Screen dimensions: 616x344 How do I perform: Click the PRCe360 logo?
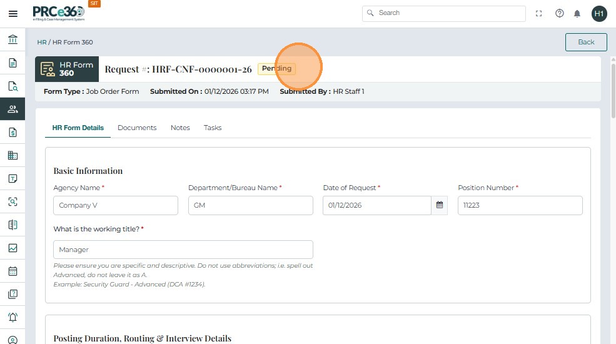[x=59, y=13]
